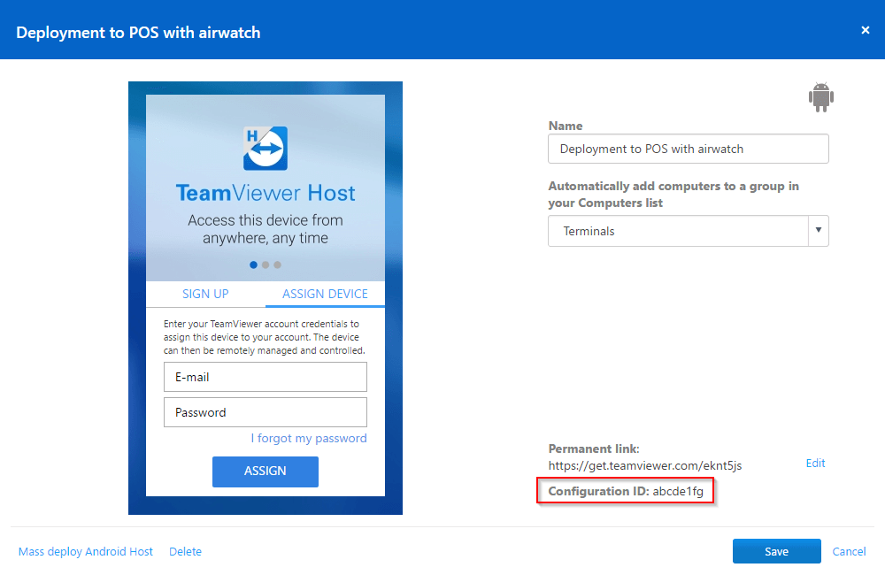Viewport: 885px width, 575px height.
Task: Click the Name text field
Action: (688, 149)
